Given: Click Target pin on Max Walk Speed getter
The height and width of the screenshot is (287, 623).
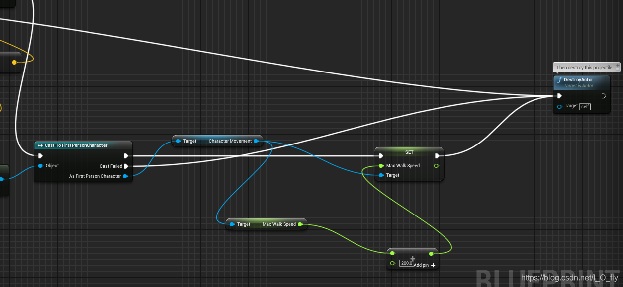Looking at the screenshot, I should (x=232, y=224).
